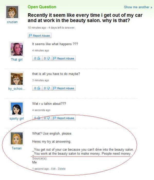Report abuse on the main question

point(40,36)
